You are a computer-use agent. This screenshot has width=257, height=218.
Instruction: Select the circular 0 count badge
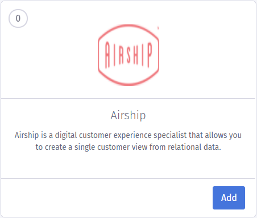18,18
